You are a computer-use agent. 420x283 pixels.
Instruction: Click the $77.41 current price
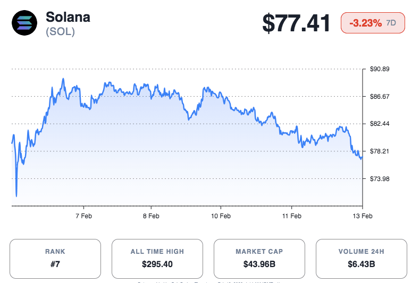tap(296, 23)
